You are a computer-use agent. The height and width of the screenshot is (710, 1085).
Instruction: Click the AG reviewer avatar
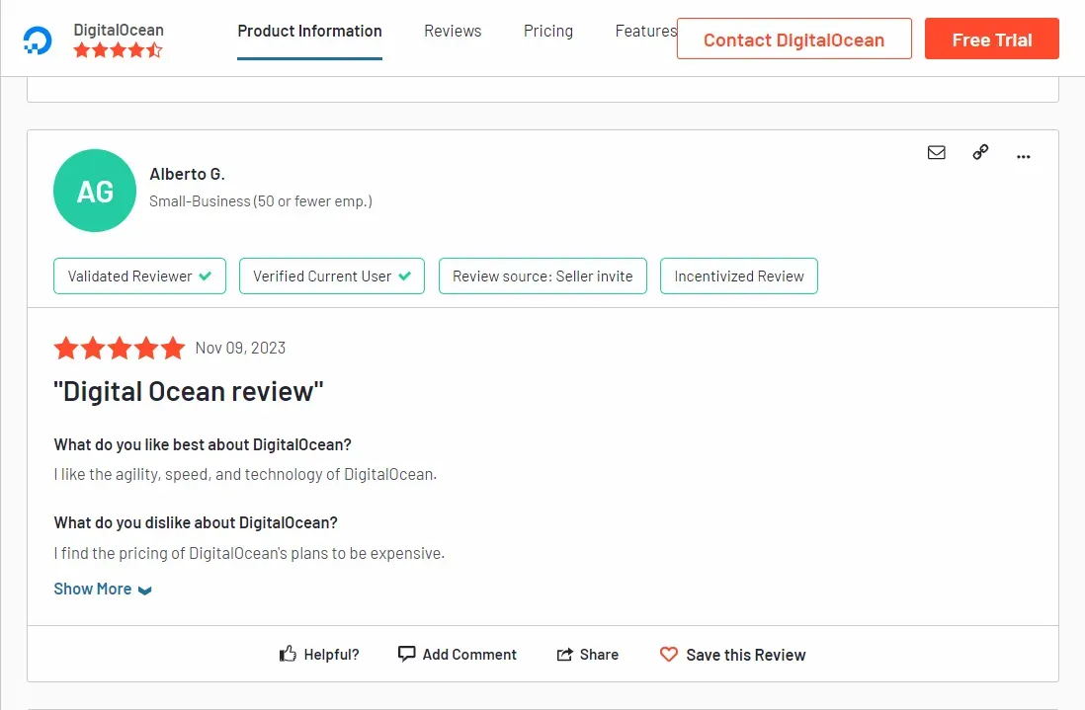pyautogui.click(x=94, y=191)
